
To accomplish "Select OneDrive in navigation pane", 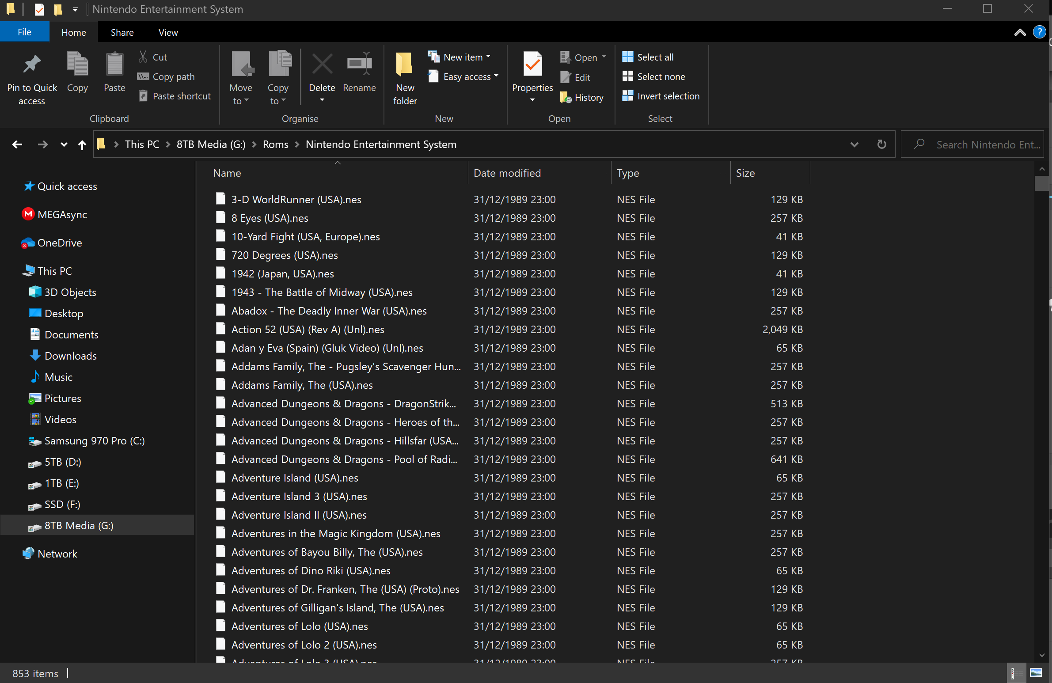I will [x=52, y=243].
